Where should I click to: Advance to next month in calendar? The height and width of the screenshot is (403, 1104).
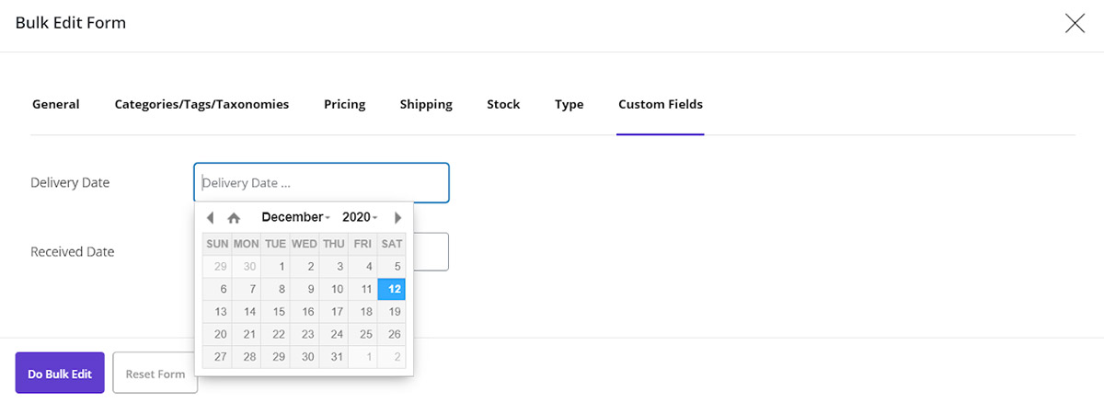[x=397, y=218]
